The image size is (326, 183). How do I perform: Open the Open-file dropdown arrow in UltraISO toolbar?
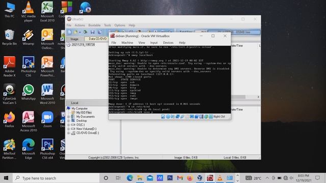click(80, 32)
